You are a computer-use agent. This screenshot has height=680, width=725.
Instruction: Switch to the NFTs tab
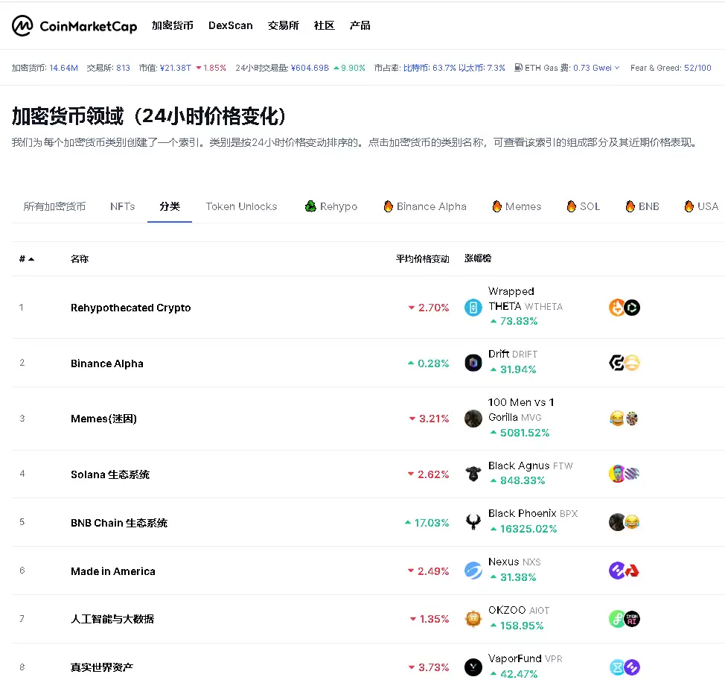[x=122, y=206]
